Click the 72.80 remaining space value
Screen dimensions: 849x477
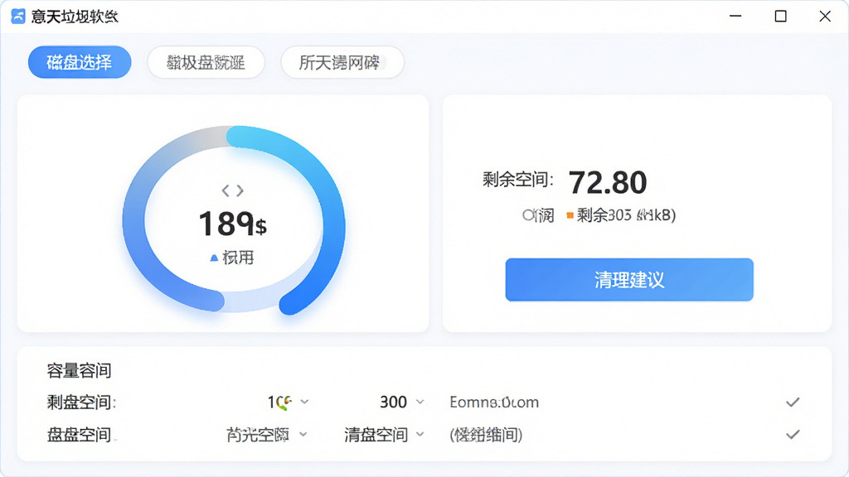click(x=608, y=182)
